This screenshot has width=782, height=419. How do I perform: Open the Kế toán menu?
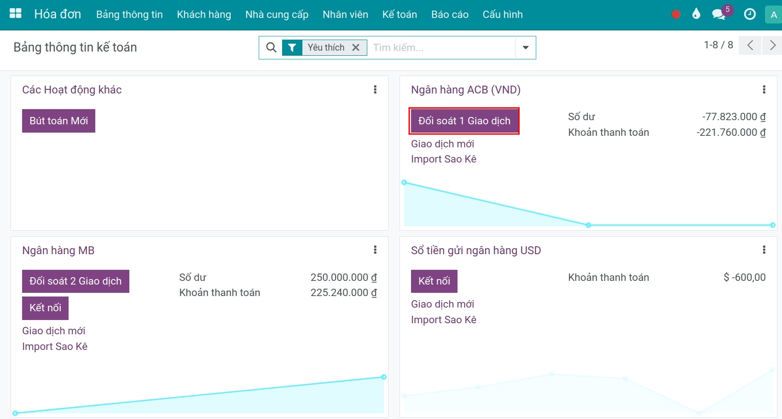click(400, 15)
